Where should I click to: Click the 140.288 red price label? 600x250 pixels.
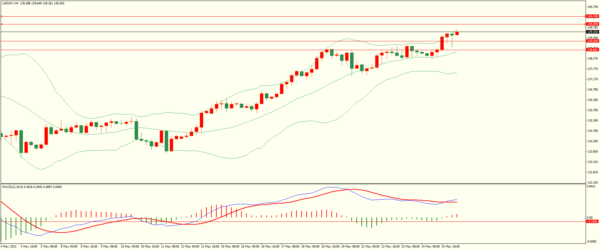(x=592, y=16)
